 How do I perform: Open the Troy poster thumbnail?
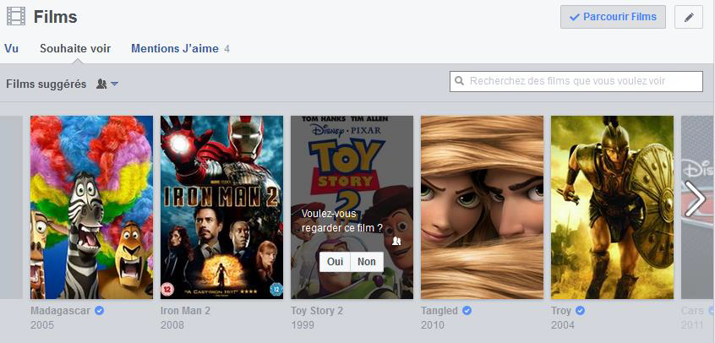[x=612, y=207]
